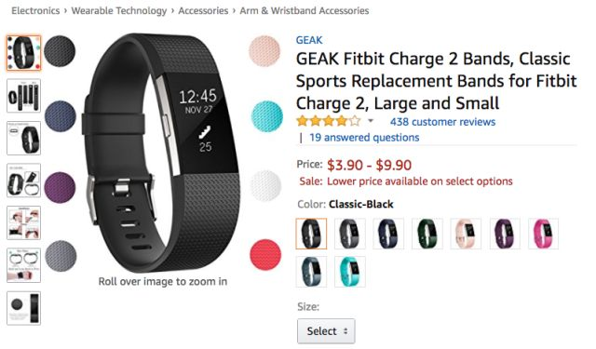Go to the Accessories breadcrumb

[x=203, y=10]
